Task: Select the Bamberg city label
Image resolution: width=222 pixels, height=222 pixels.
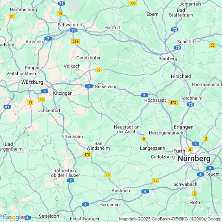Action: point(168,59)
